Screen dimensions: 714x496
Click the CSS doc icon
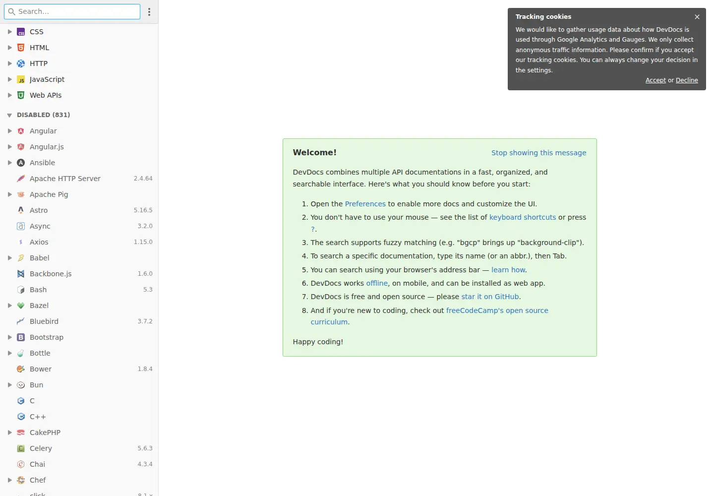pyautogui.click(x=21, y=32)
